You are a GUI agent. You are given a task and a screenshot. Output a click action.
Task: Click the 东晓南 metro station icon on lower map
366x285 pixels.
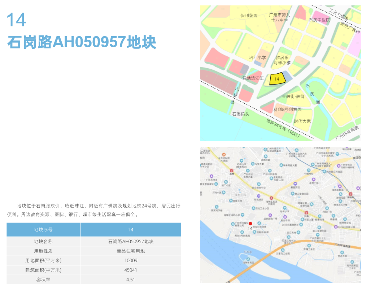[350, 194]
